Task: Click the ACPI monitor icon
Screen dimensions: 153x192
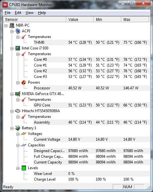Action: click(x=18, y=31)
